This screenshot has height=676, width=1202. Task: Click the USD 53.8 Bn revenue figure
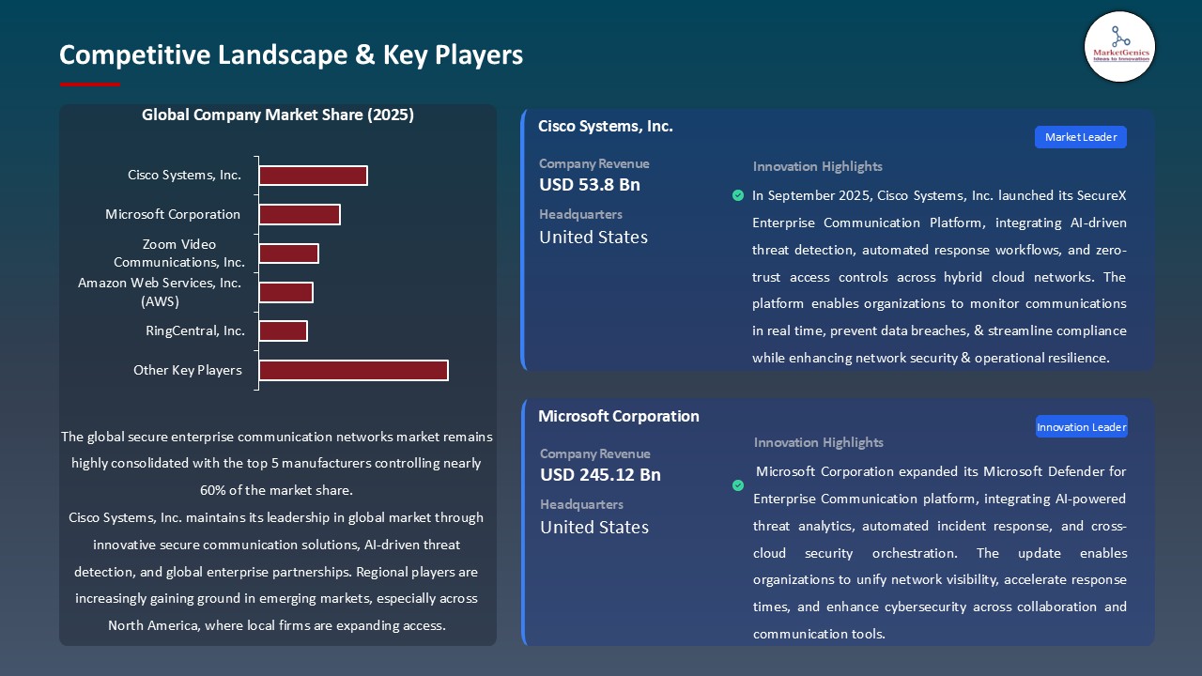(590, 185)
